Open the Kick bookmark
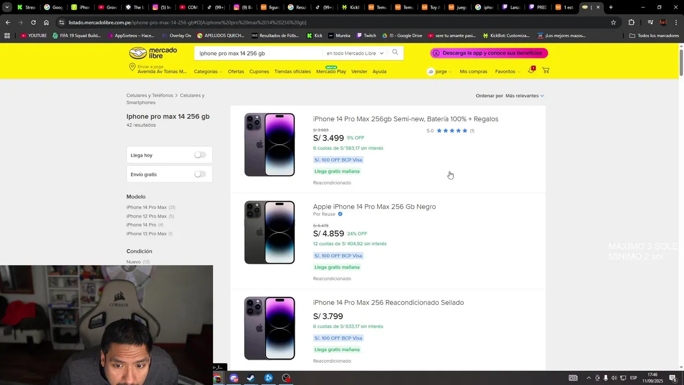 [x=315, y=36]
